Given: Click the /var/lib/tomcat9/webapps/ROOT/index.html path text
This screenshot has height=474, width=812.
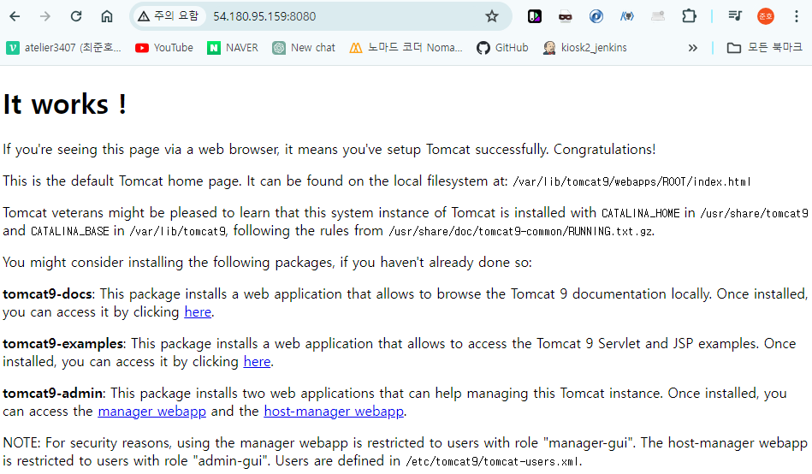Looking at the screenshot, I should 631,182.
